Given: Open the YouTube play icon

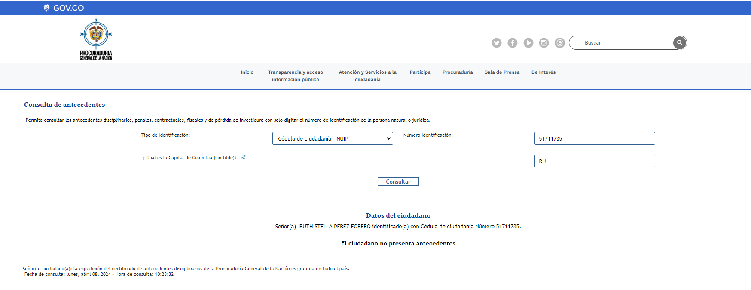Looking at the screenshot, I should tap(528, 43).
